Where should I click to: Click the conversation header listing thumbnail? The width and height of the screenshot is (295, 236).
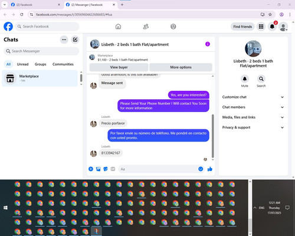(x=95, y=44)
